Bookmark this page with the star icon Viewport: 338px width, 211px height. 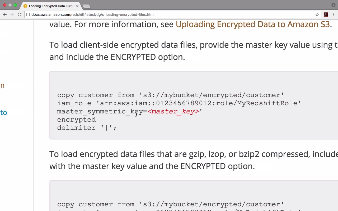click(x=317, y=15)
